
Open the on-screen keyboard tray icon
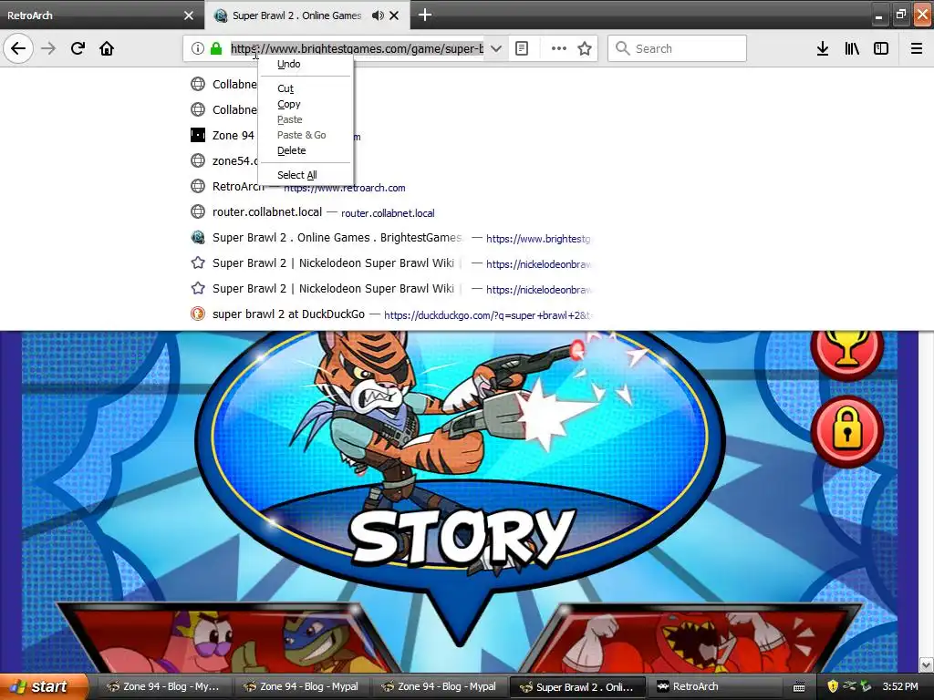click(799, 687)
